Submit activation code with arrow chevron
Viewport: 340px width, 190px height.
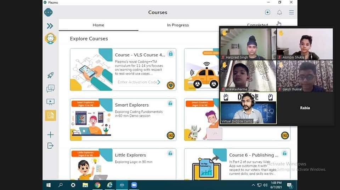[x=159, y=82]
